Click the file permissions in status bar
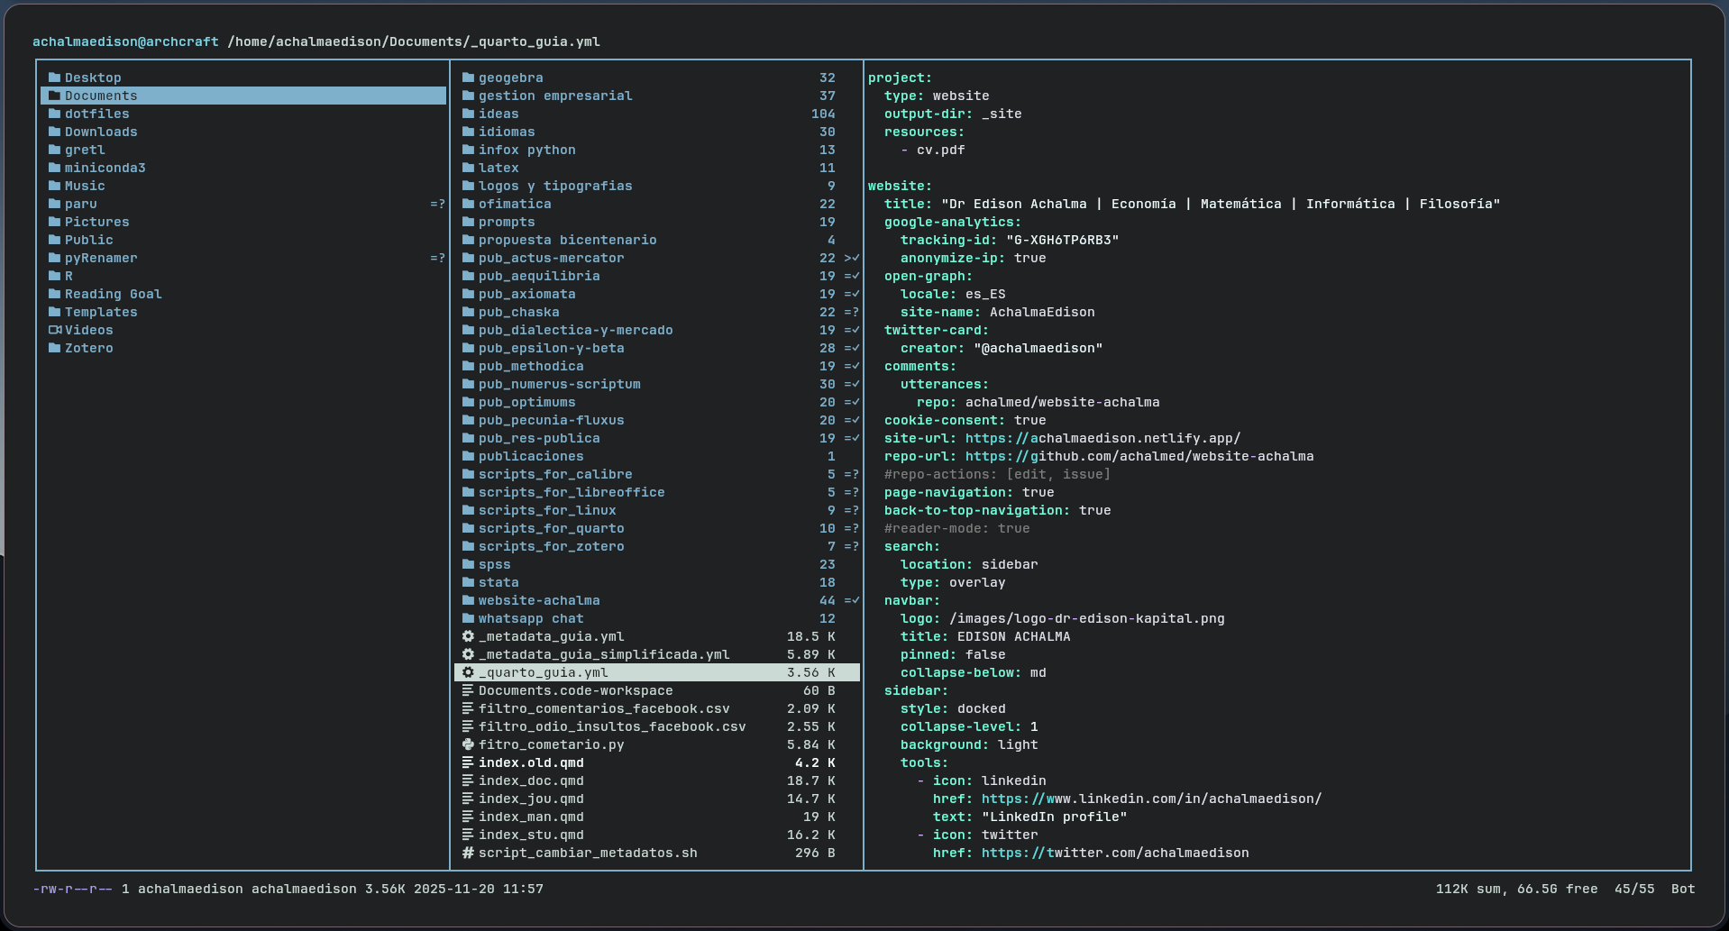Viewport: 1729px width, 931px height. tap(72, 889)
